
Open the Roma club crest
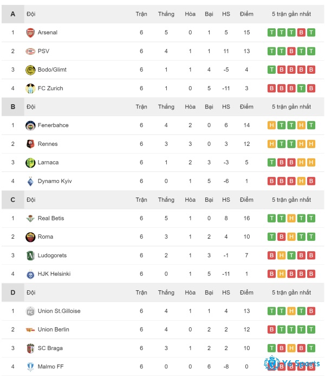pos(30,237)
